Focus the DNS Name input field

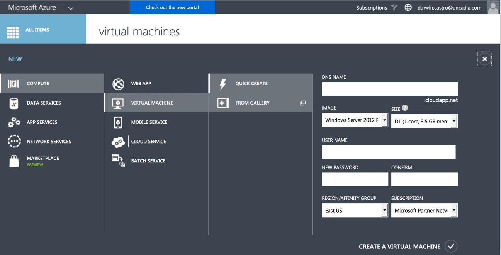tap(390, 89)
